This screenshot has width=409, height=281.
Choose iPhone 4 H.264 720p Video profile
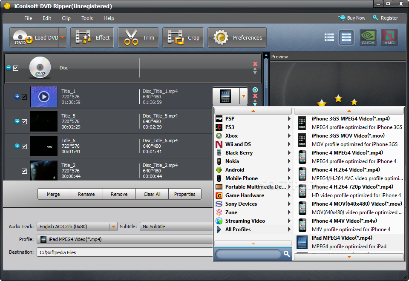click(x=349, y=191)
